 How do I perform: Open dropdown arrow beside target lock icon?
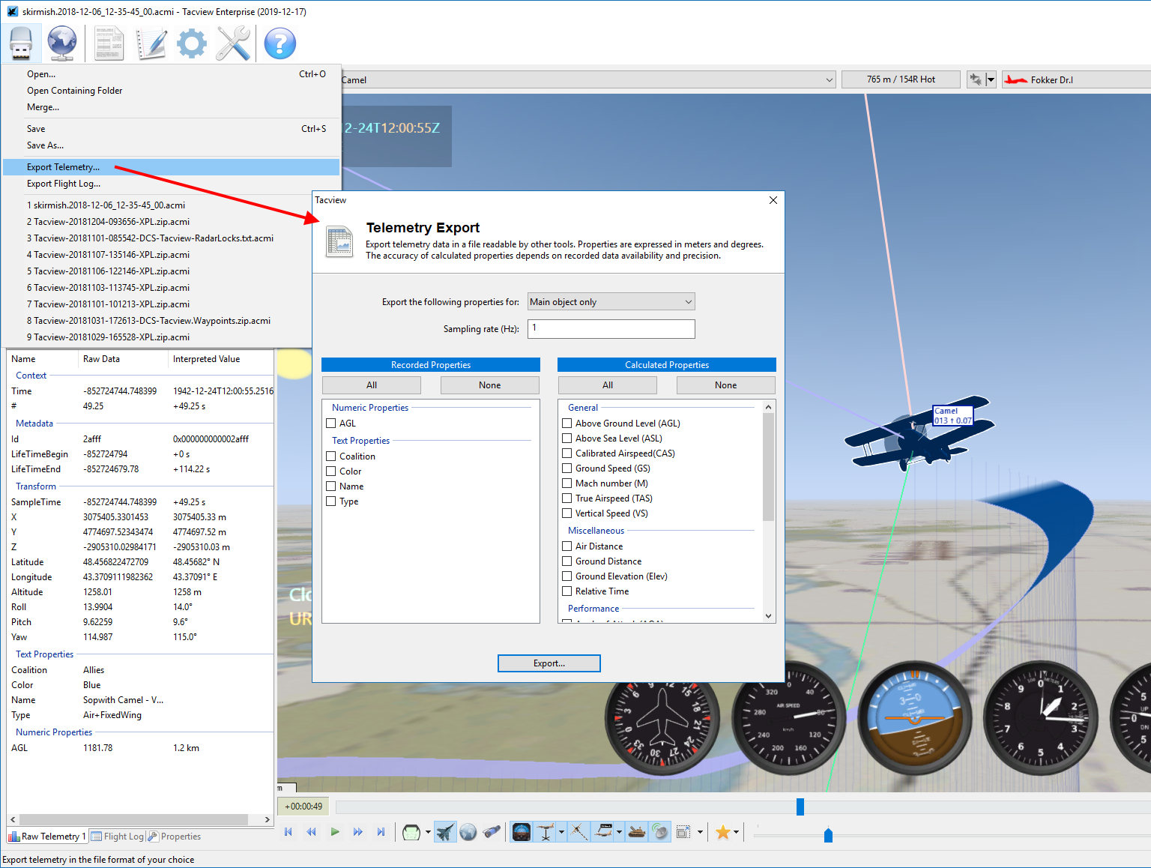(x=991, y=79)
